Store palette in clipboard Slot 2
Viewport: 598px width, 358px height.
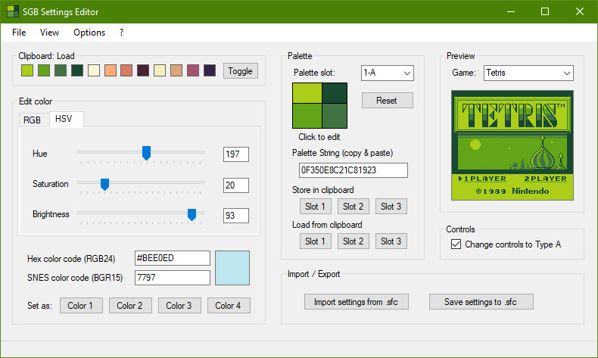coord(354,207)
